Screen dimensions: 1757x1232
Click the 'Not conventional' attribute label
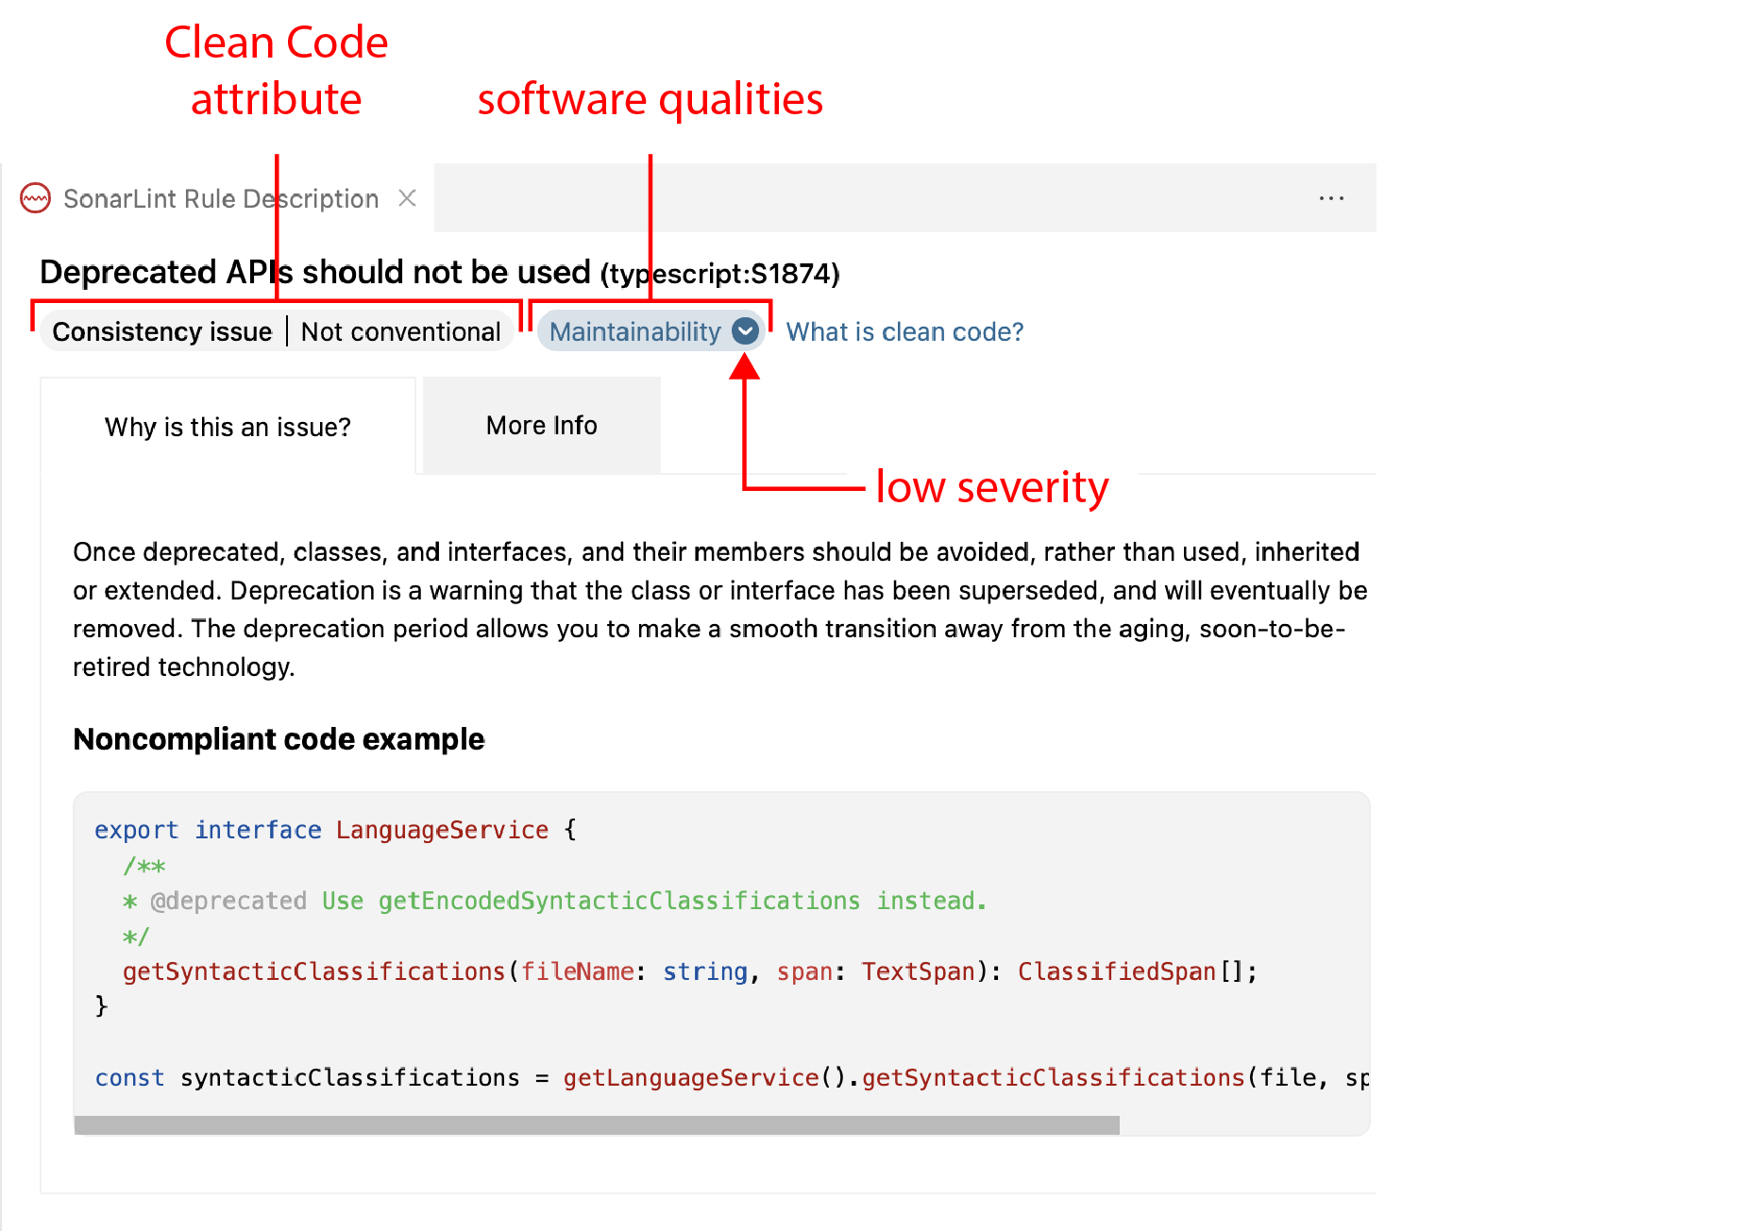pyautogui.click(x=400, y=332)
